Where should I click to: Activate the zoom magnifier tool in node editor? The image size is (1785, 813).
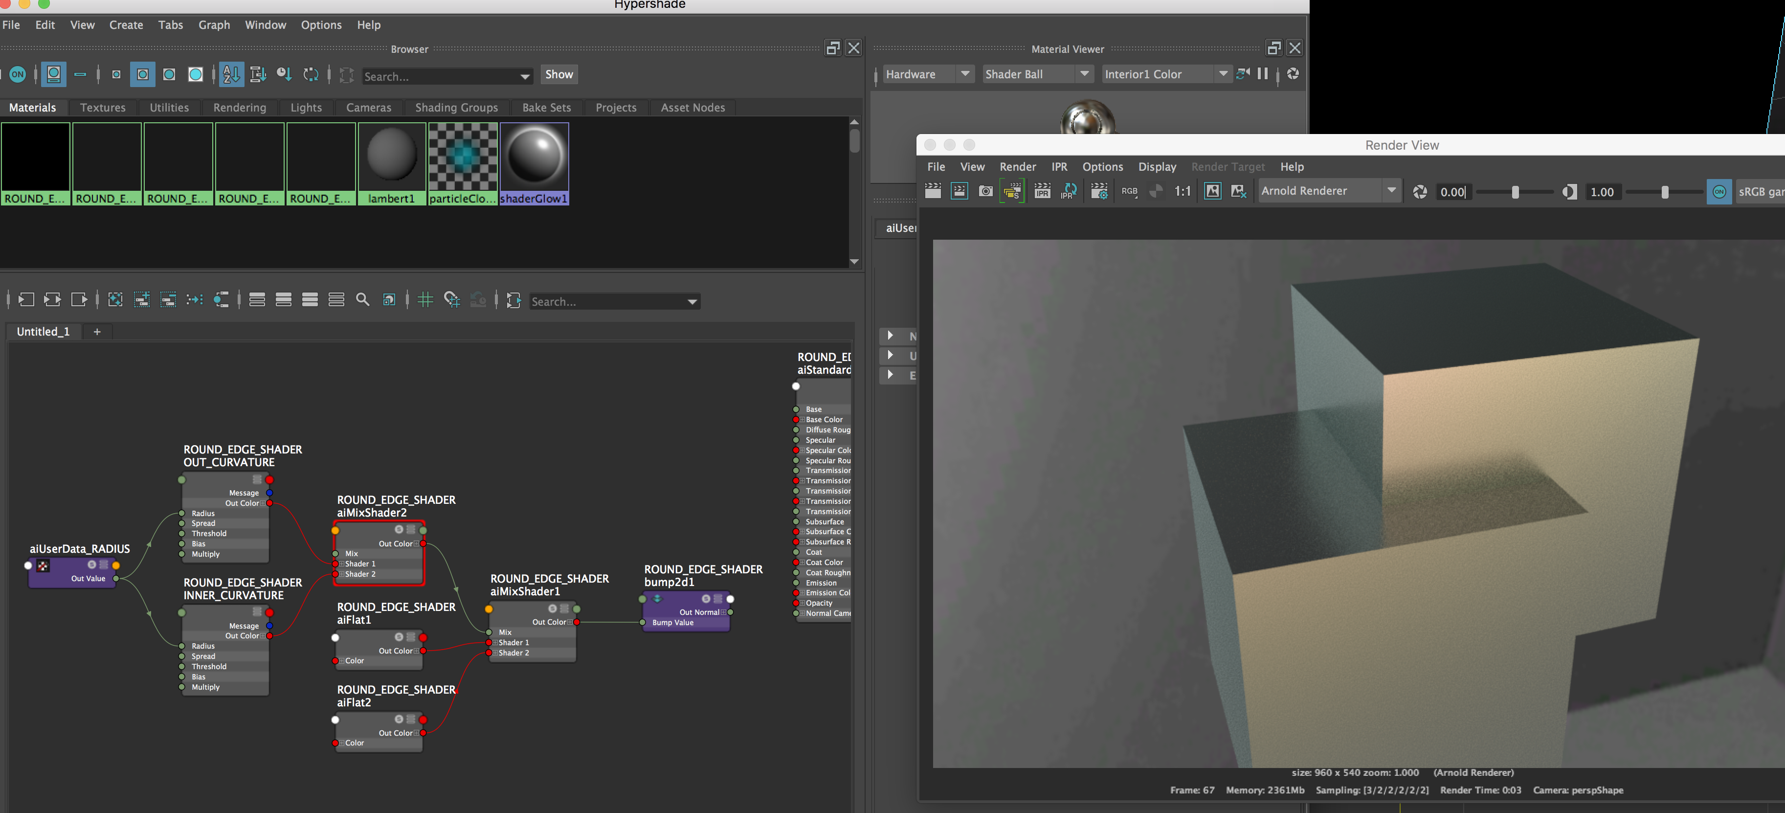tap(362, 299)
